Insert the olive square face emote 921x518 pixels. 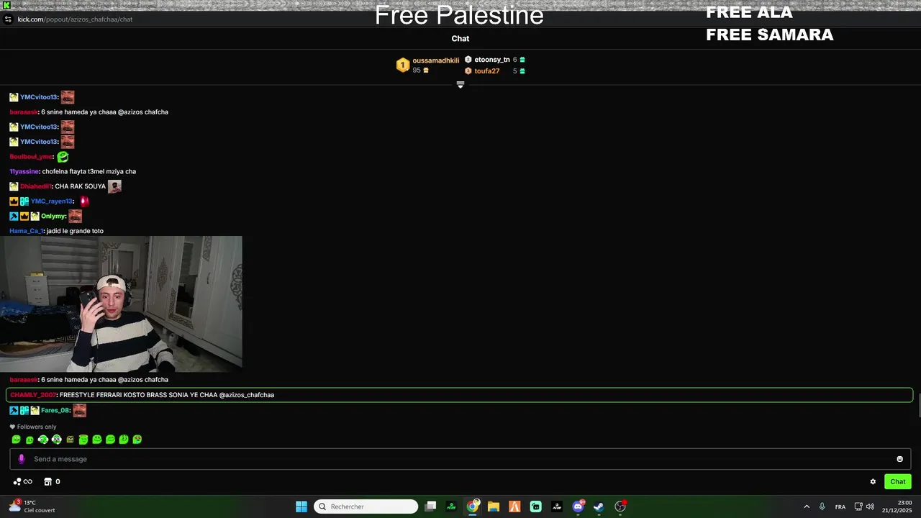click(x=70, y=440)
